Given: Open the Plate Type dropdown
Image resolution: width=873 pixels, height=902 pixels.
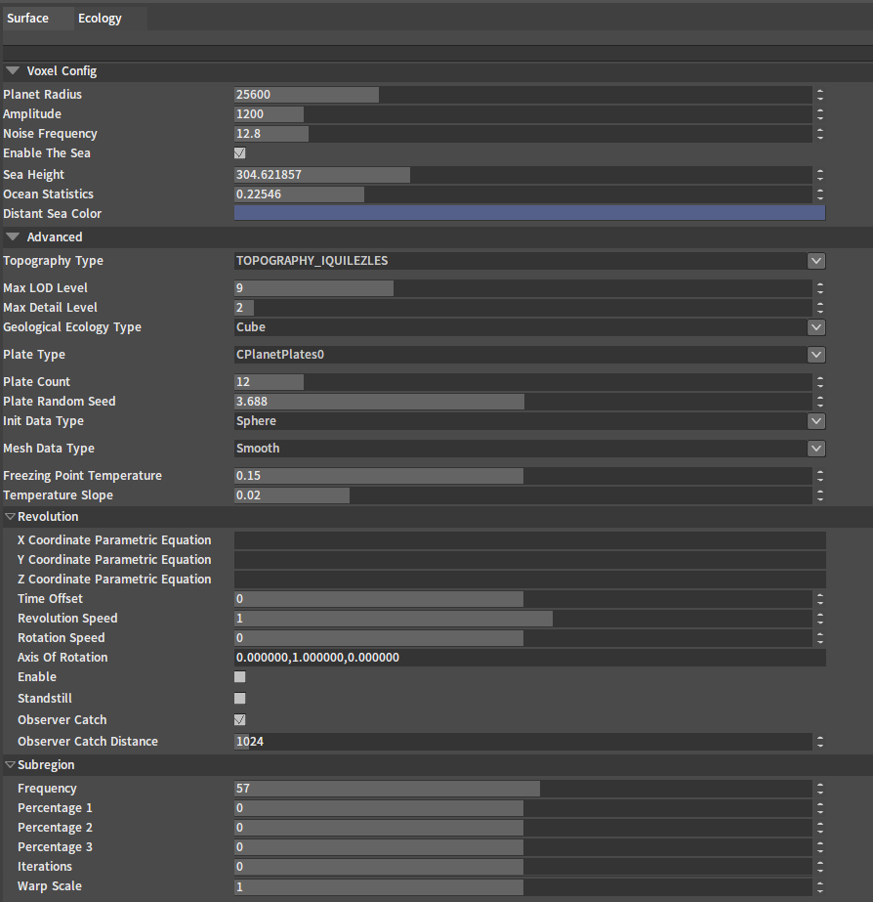Looking at the screenshot, I should tap(816, 355).
